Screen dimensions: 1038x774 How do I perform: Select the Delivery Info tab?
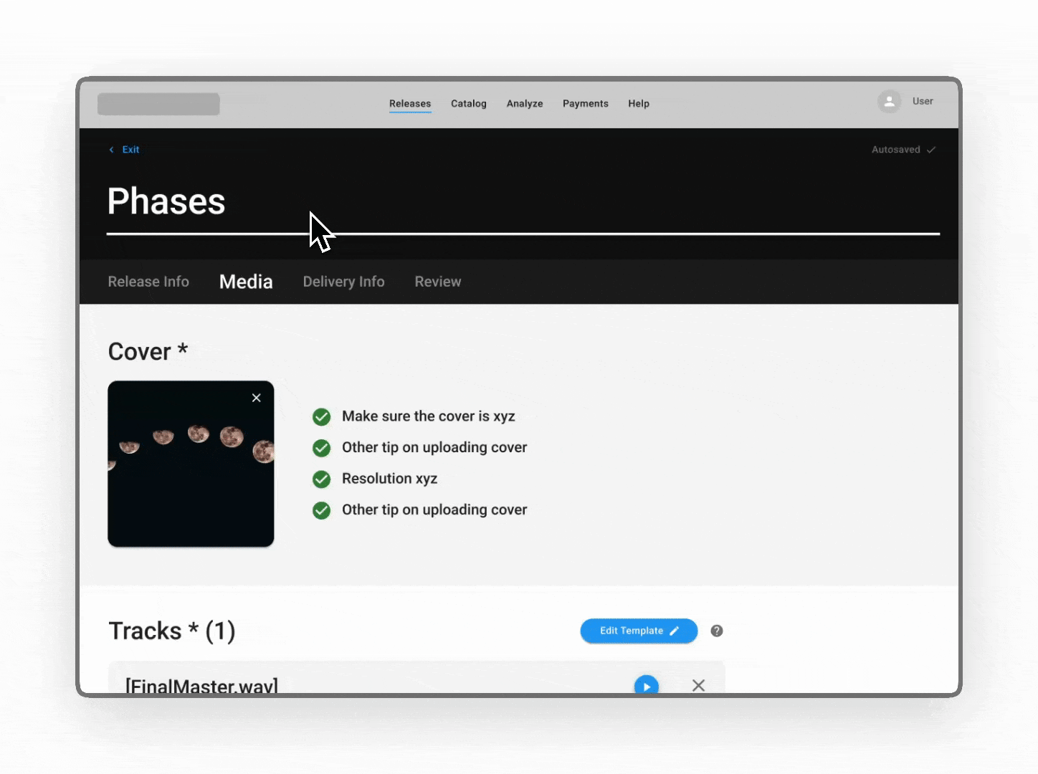(343, 282)
